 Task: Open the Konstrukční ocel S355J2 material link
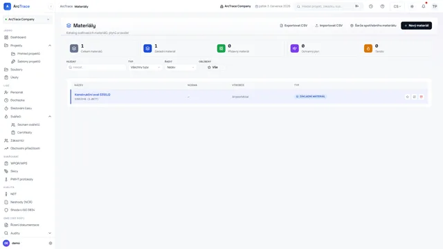92,95
